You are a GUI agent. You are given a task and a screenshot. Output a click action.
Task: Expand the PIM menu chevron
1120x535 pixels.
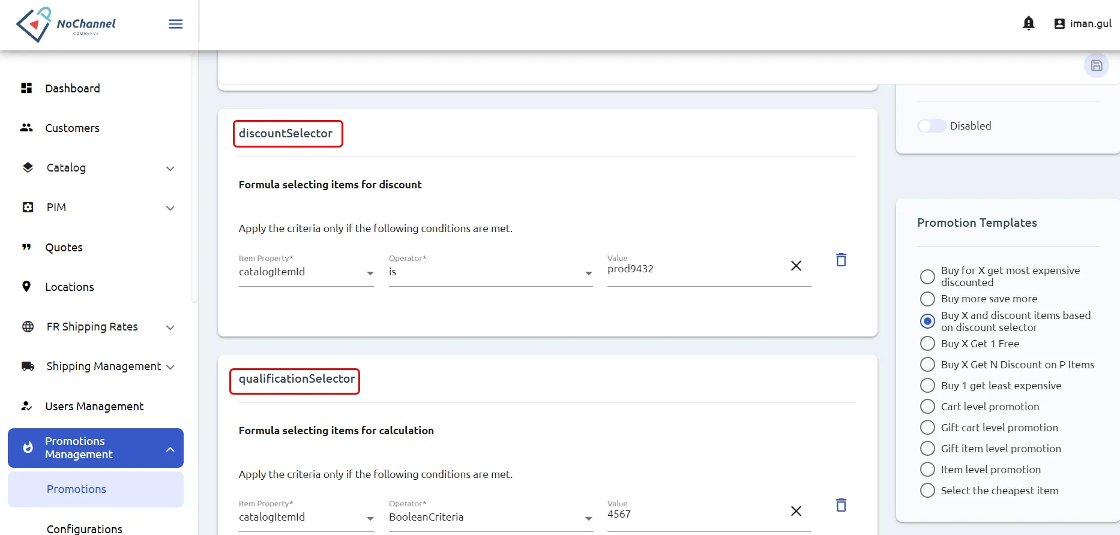click(170, 208)
